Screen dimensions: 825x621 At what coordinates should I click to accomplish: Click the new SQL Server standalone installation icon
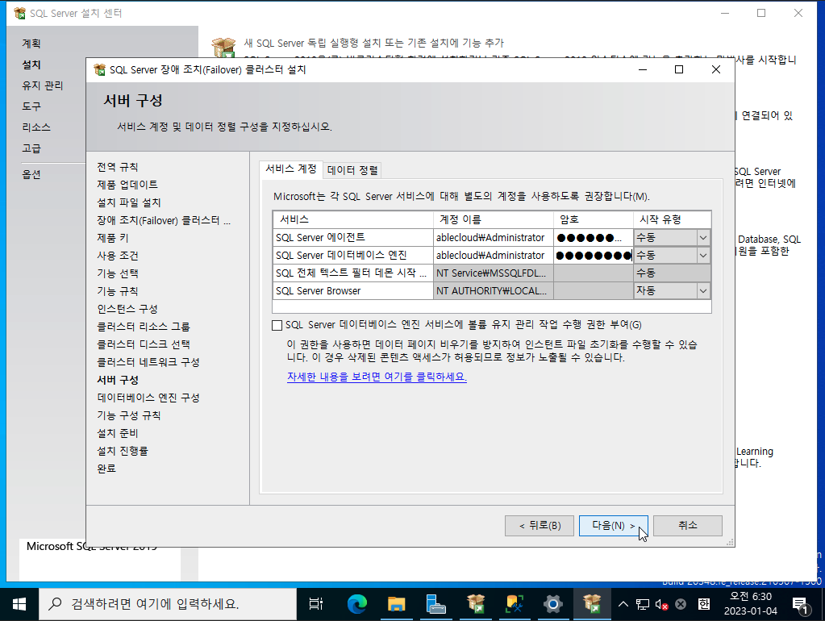[223, 47]
